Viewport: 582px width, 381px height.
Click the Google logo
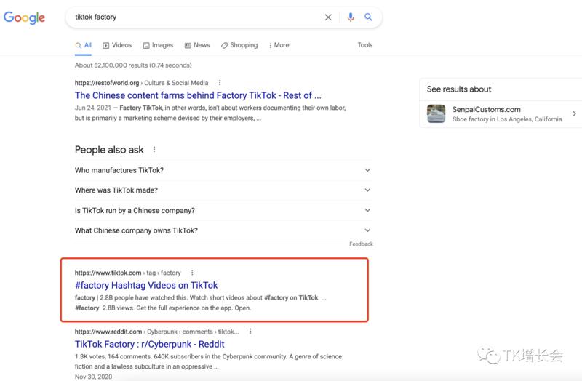click(24, 18)
